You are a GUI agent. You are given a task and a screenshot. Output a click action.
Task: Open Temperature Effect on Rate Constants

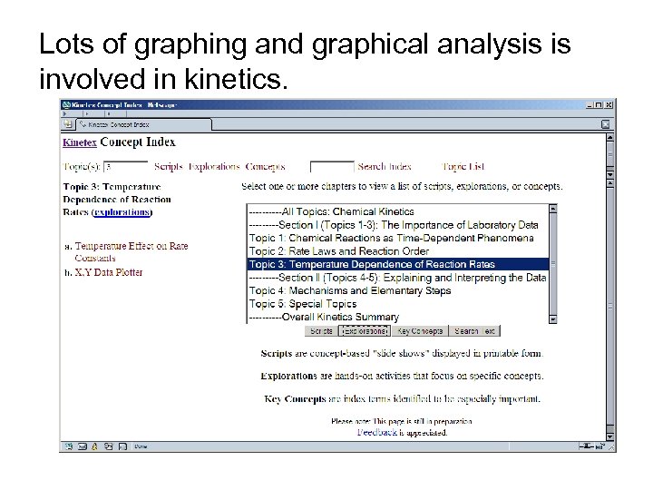[x=132, y=251]
